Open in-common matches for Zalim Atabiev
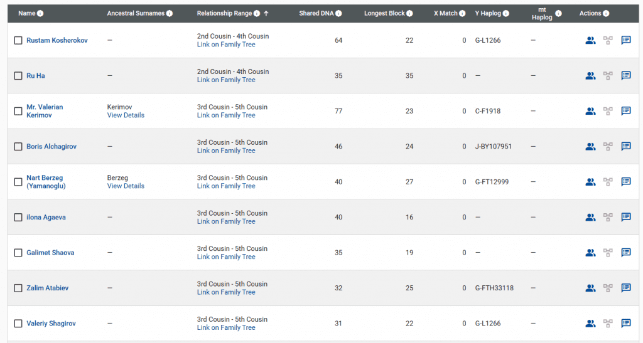The image size is (643, 343). [x=590, y=288]
